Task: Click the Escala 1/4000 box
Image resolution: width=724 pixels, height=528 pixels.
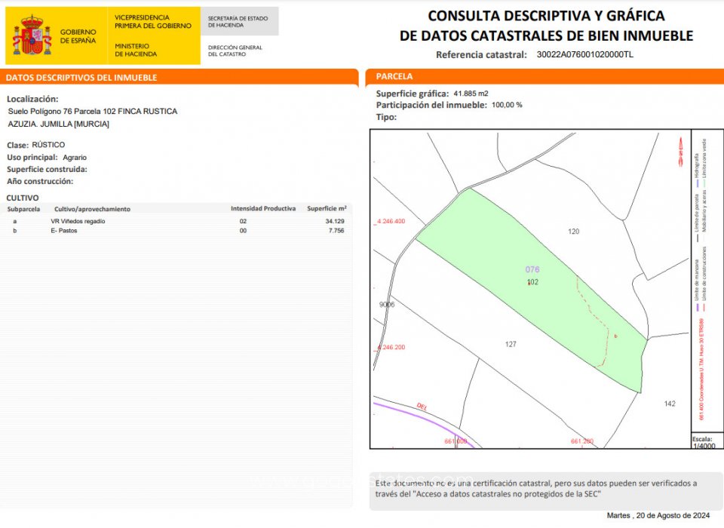Action: point(704,441)
